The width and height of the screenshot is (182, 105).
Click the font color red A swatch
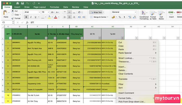(x=55, y=17)
